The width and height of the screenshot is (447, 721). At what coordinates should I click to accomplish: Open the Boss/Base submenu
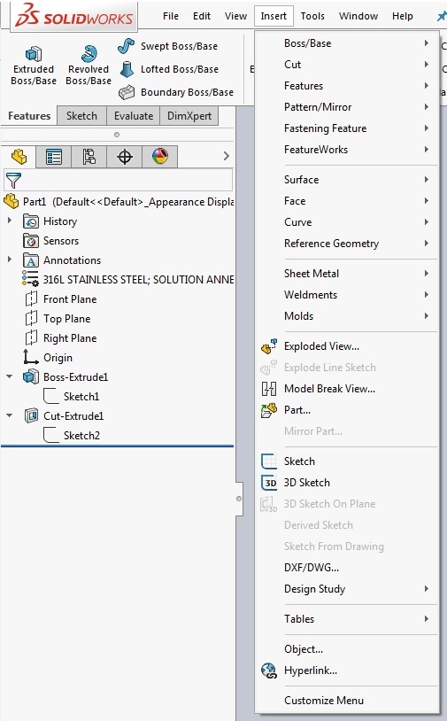click(x=347, y=43)
